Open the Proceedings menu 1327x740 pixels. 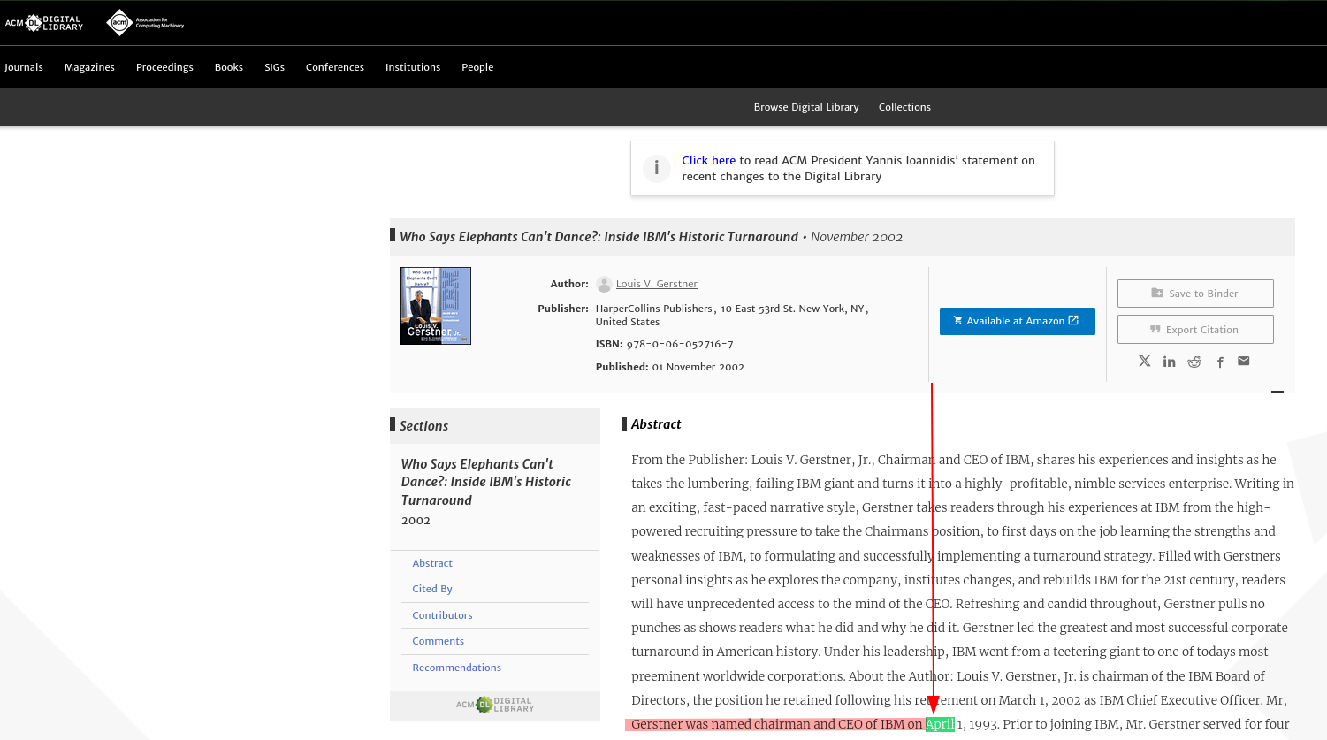coord(164,67)
